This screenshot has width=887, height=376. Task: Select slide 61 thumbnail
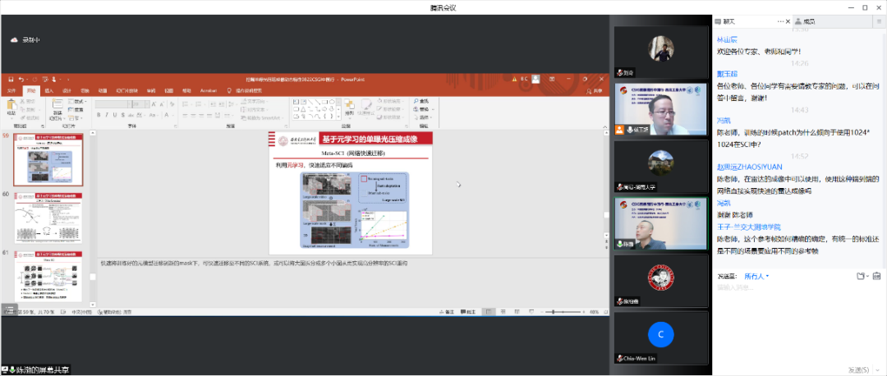[48, 277]
